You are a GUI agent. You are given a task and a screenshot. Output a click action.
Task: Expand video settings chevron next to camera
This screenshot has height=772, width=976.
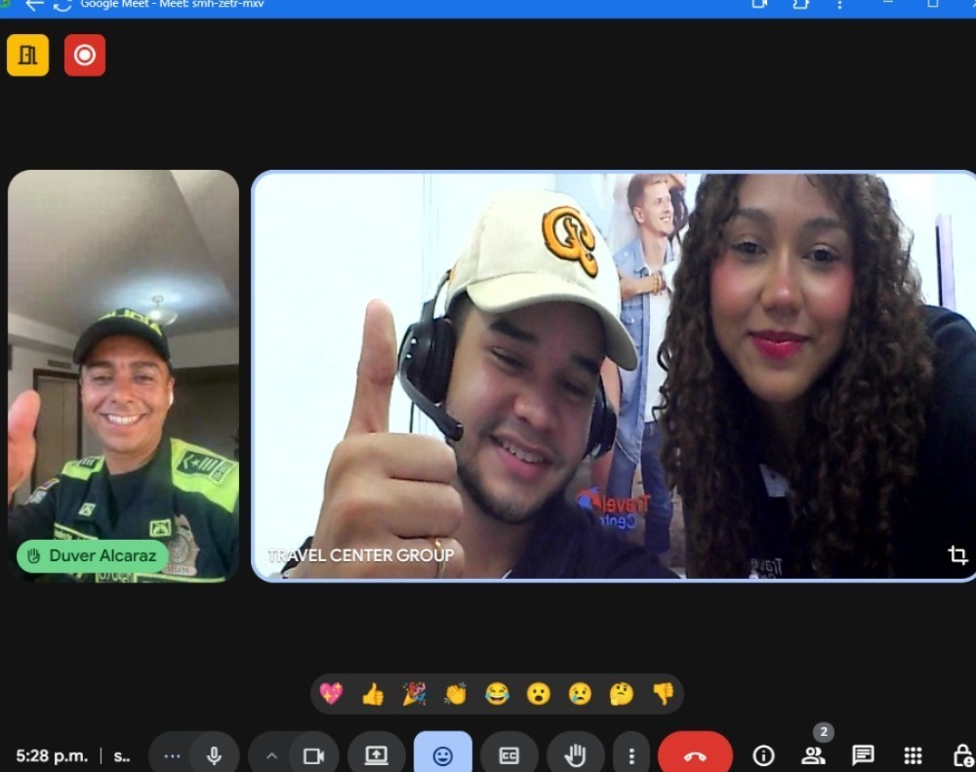(x=271, y=755)
